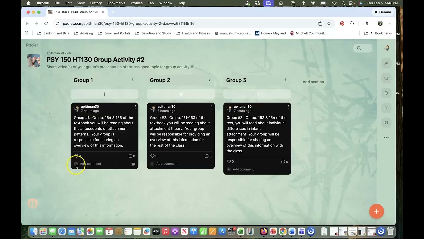424x239 pixels.
Task: Click Add section link
Action: click(x=313, y=82)
